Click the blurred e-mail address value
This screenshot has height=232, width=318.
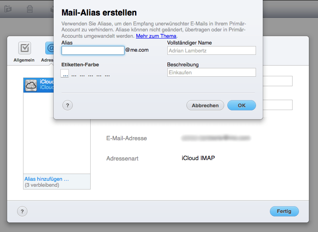[216, 138]
